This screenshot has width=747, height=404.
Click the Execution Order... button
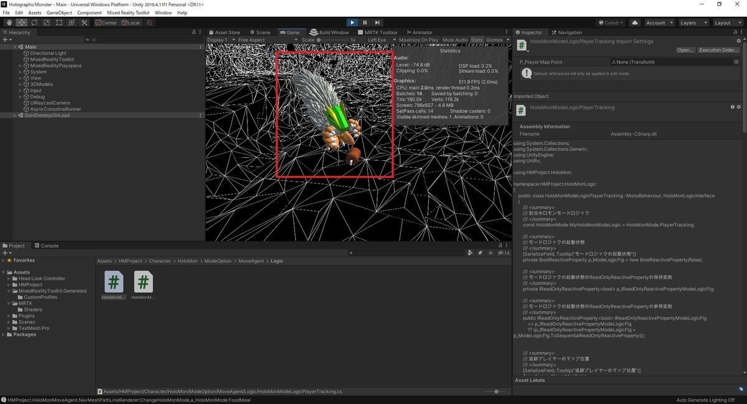718,50
